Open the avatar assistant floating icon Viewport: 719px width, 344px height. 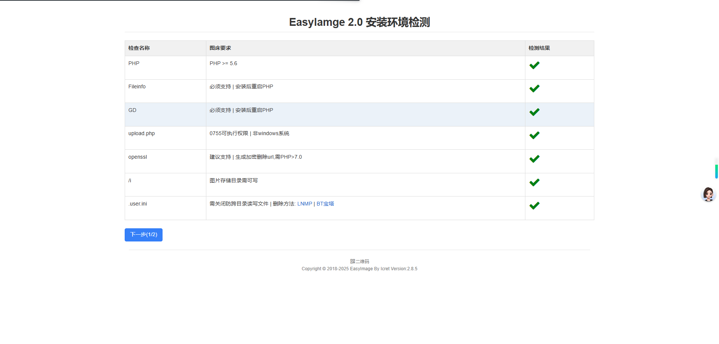pyautogui.click(x=708, y=194)
